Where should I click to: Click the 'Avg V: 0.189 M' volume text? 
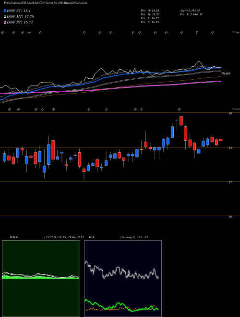tap(190, 11)
